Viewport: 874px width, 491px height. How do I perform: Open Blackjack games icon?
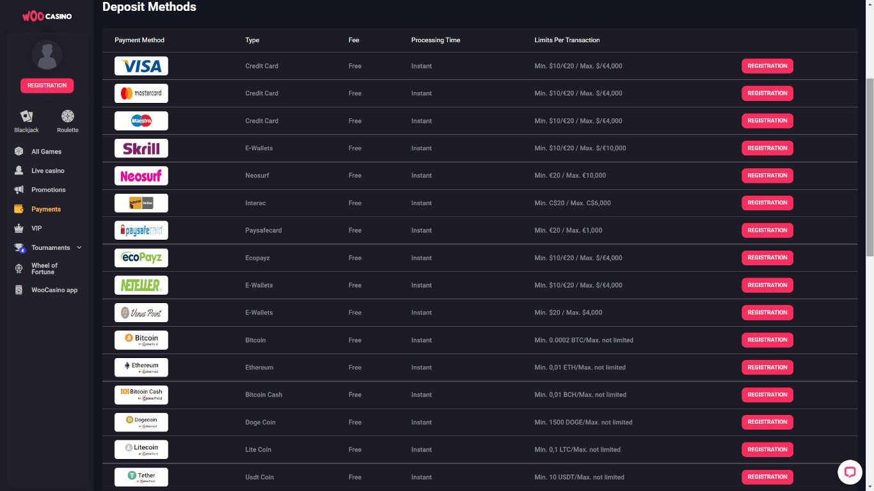click(26, 116)
